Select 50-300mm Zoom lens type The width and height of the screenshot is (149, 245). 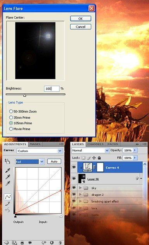click(x=11, y=111)
